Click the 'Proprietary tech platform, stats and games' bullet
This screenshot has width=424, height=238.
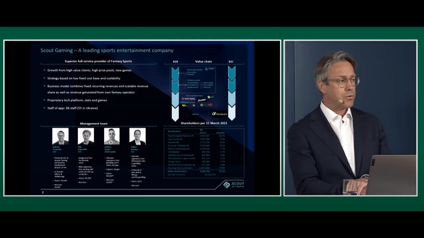75,100
